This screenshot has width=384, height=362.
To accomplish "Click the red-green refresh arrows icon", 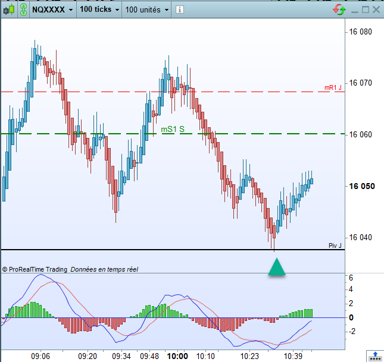I will 339,10.
